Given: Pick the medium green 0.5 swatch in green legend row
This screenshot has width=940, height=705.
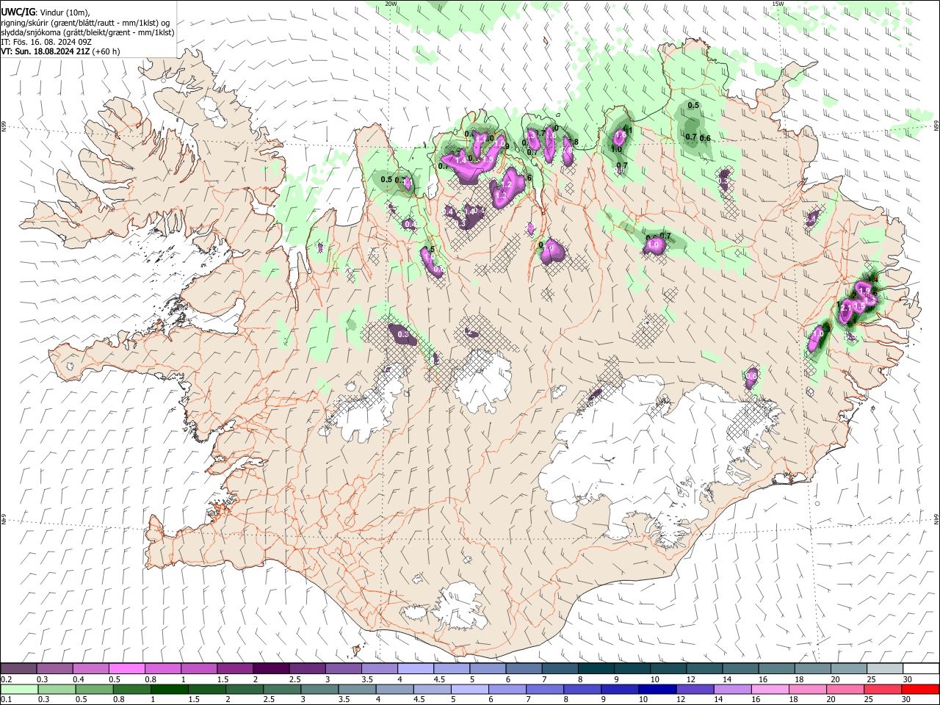Looking at the screenshot, I should coord(94,689).
